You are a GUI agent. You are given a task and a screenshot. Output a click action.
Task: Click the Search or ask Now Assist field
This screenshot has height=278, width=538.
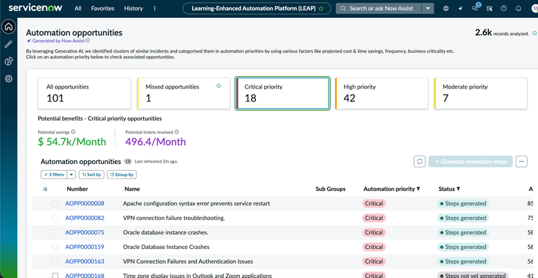pyautogui.click(x=379, y=8)
